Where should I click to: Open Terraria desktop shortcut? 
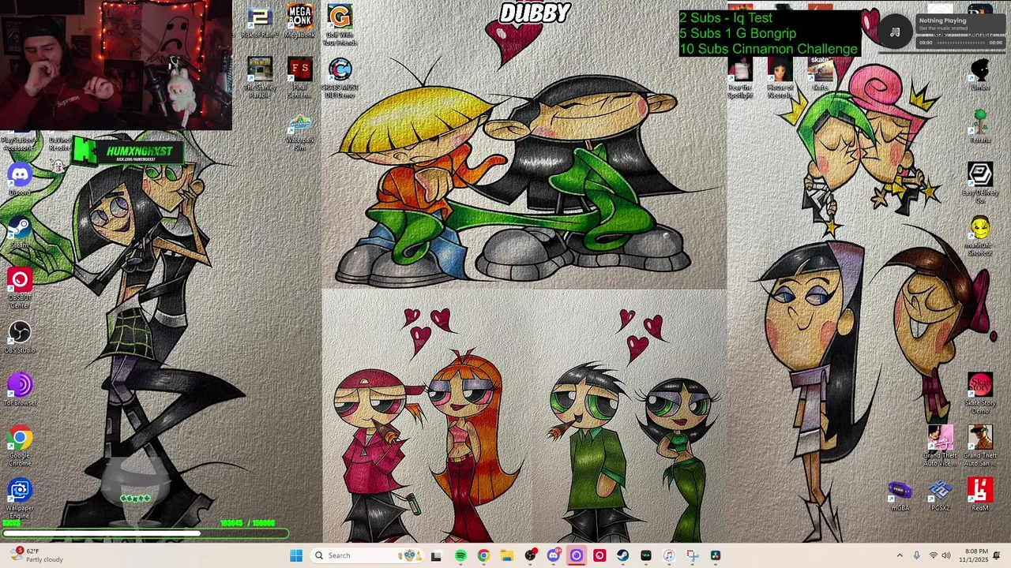980,127
